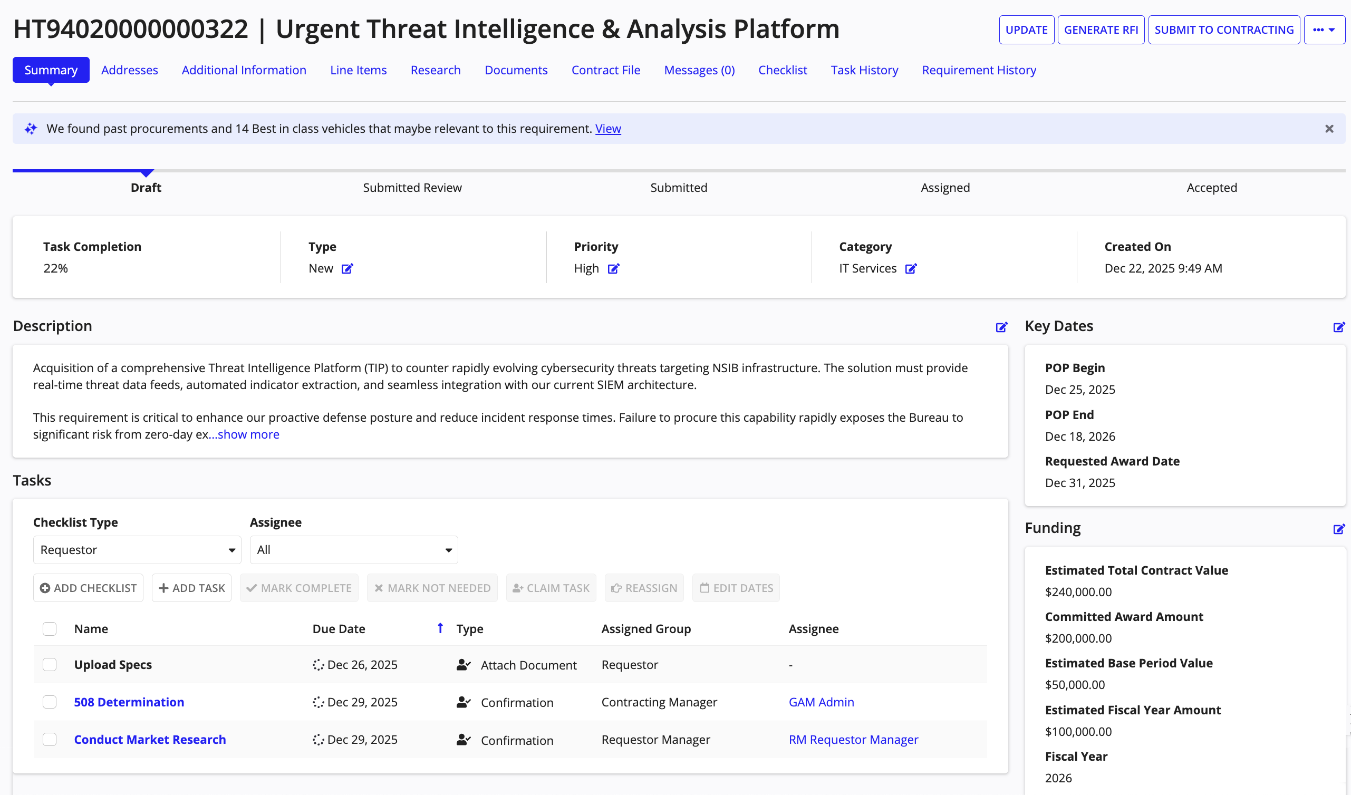Open the GAM Admin assignee link
The image size is (1351, 795).
click(821, 702)
